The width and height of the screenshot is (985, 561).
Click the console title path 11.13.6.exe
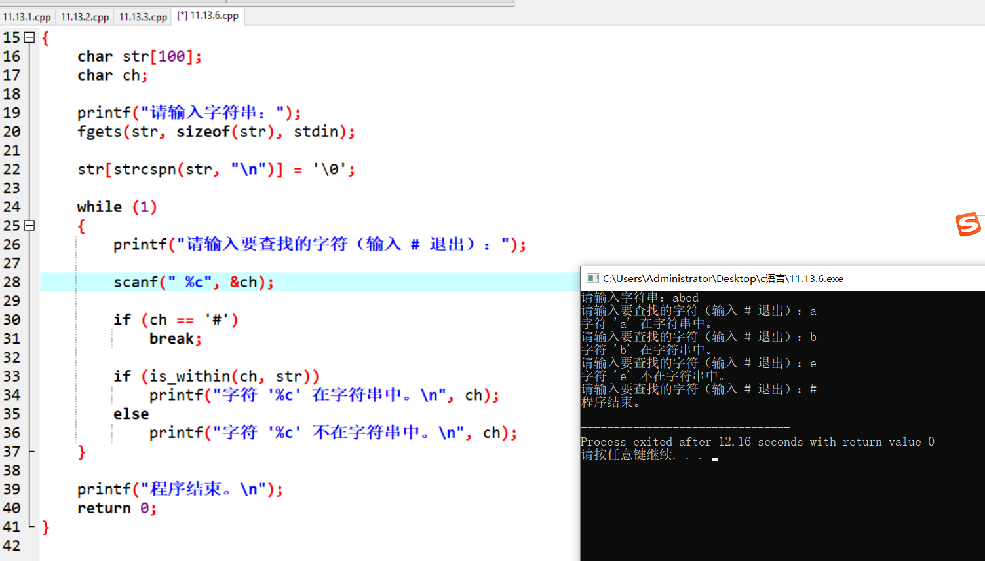[723, 278]
